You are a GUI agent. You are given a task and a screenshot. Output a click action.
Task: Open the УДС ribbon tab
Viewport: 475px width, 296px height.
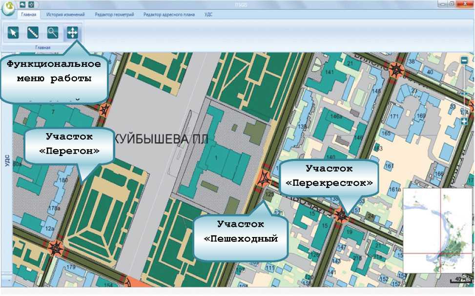(208, 15)
